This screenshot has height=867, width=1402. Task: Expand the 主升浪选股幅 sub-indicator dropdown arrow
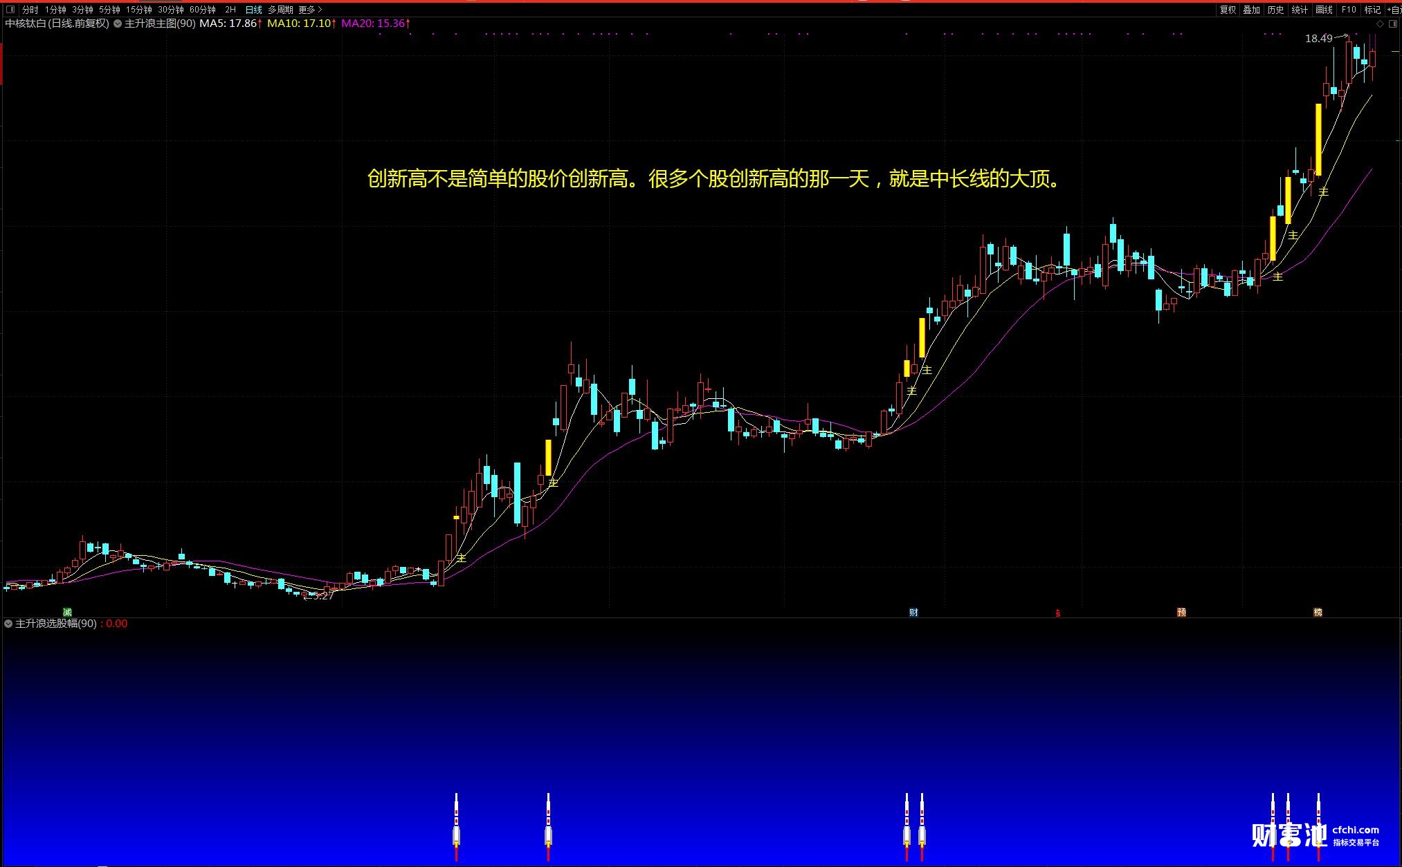point(8,624)
